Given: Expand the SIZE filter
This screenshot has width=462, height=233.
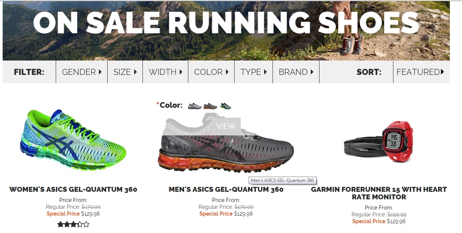Looking at the screenshot, I should point(125,72).
